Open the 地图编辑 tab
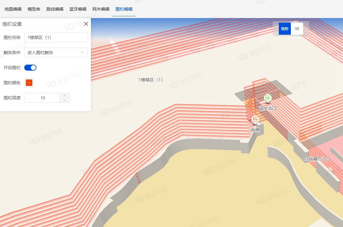The height and width of the screenshot is (227, 343). (x=13, y=9)
